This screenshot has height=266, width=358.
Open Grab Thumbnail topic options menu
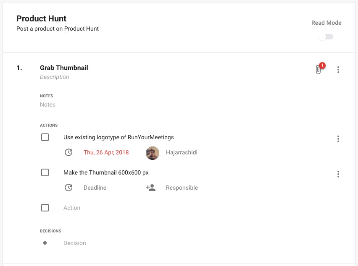338,70
